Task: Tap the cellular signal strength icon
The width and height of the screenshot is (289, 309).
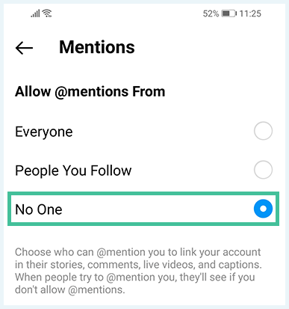Action: tap(35, 13)
